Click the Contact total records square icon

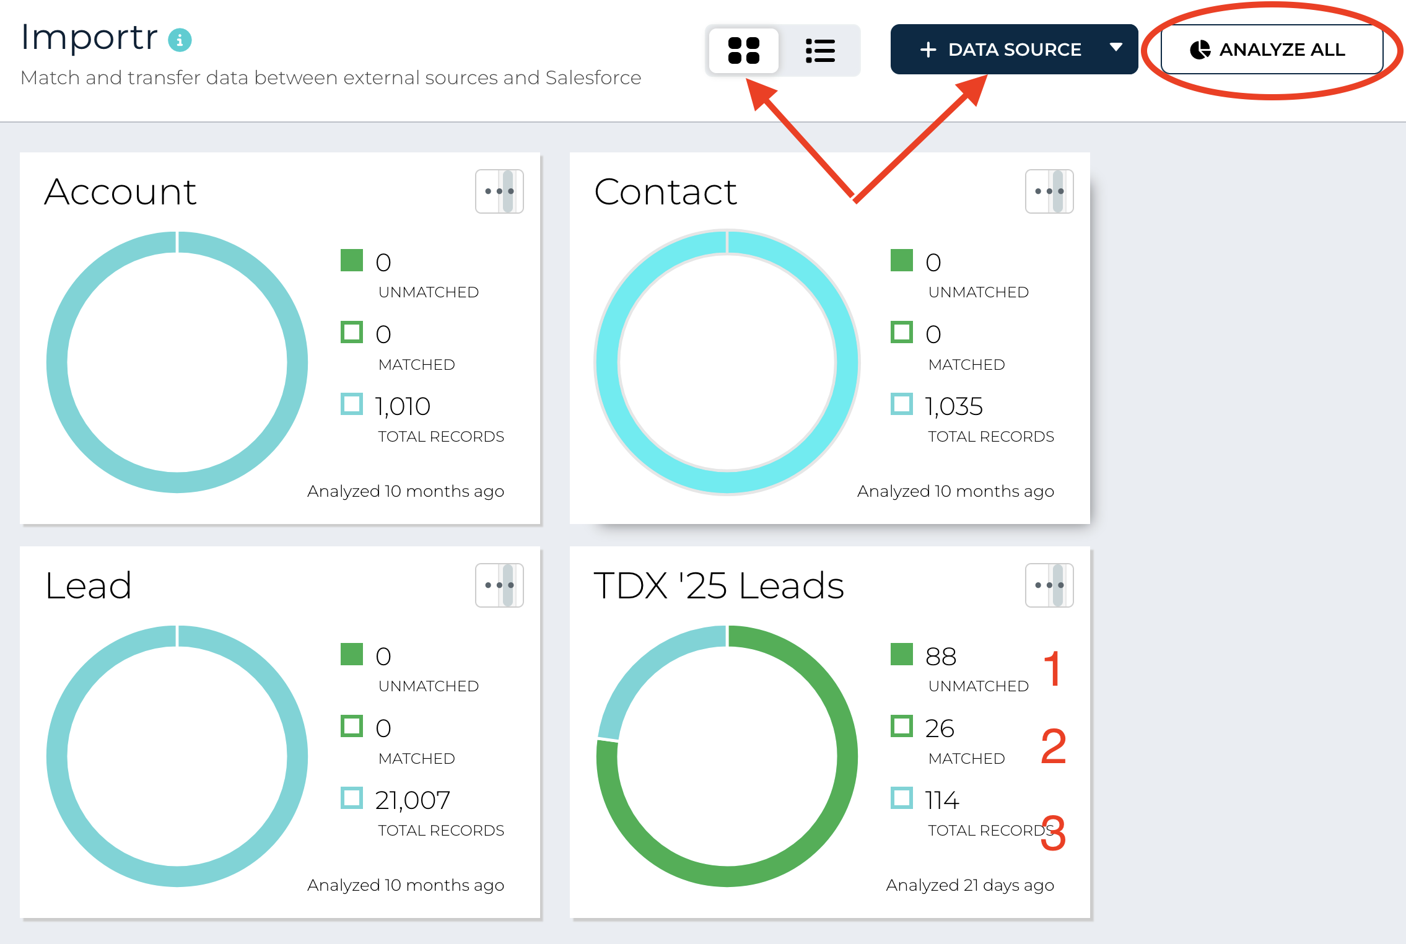point(901,404)
